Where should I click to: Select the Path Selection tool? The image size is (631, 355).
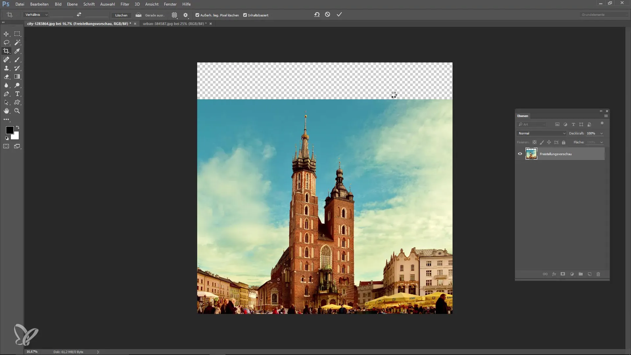click(x=6, y=102)
